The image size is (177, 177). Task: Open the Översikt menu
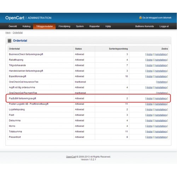(13, 26)
